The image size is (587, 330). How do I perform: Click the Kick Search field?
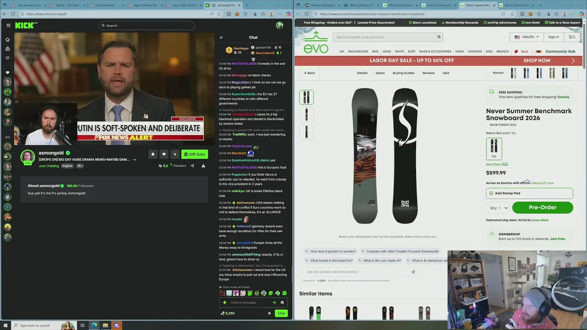coord(147,25)
